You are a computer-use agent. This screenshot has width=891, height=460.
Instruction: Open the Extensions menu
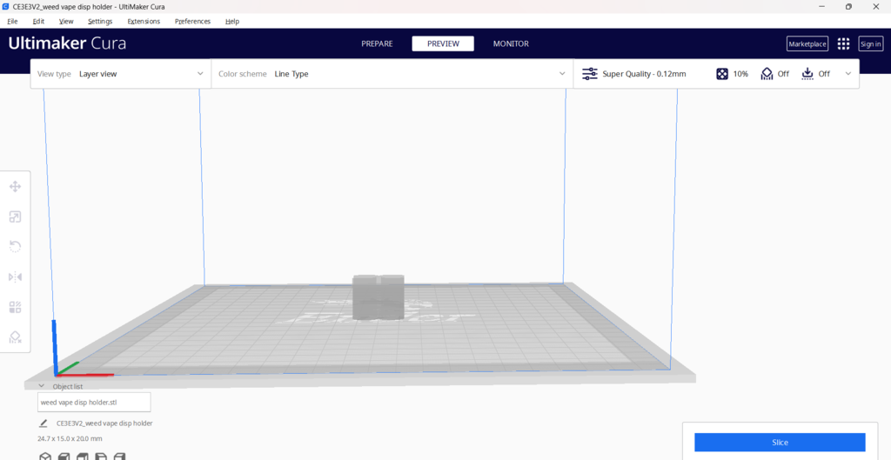[x=144, y=21]
